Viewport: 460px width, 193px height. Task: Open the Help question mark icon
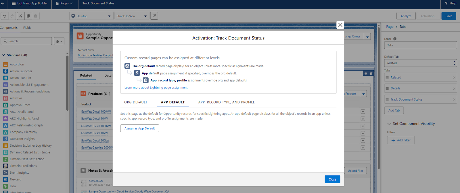coord(446,3)
